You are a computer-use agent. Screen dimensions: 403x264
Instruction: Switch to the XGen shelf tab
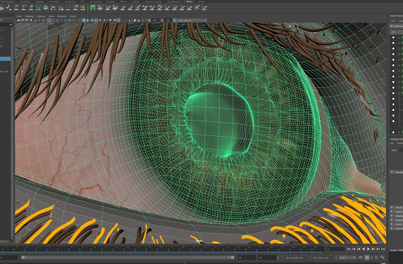click(x=190, y=2)
